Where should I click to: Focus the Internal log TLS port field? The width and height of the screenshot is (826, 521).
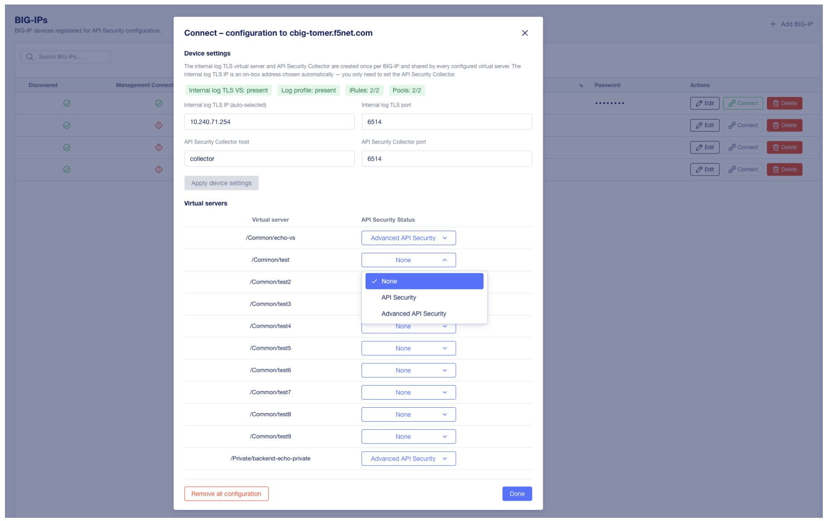[x=447, y=122]
